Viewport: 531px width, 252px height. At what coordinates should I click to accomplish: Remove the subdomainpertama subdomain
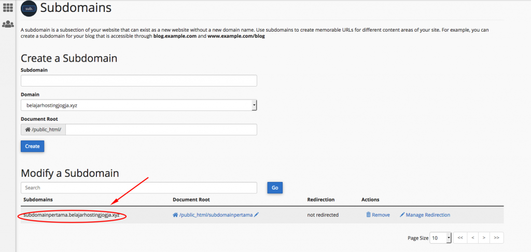click(x=378, y=215)
